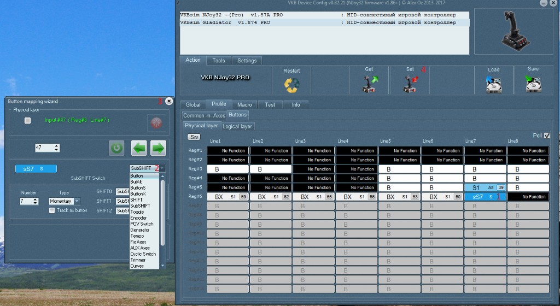Select AUX Axes in function list
This screenshot has width=560, height=306.
click(x=144, y=248)
